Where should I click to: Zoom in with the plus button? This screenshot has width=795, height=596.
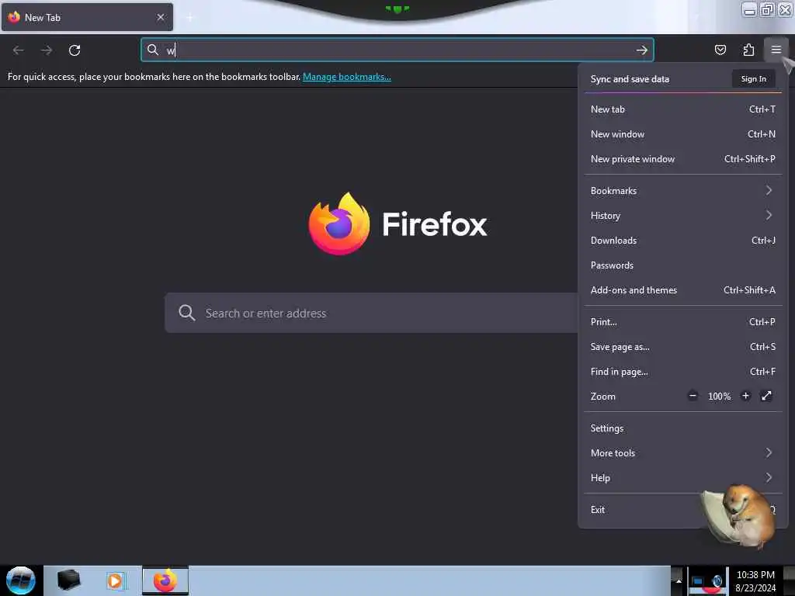[x=745, y=396]
